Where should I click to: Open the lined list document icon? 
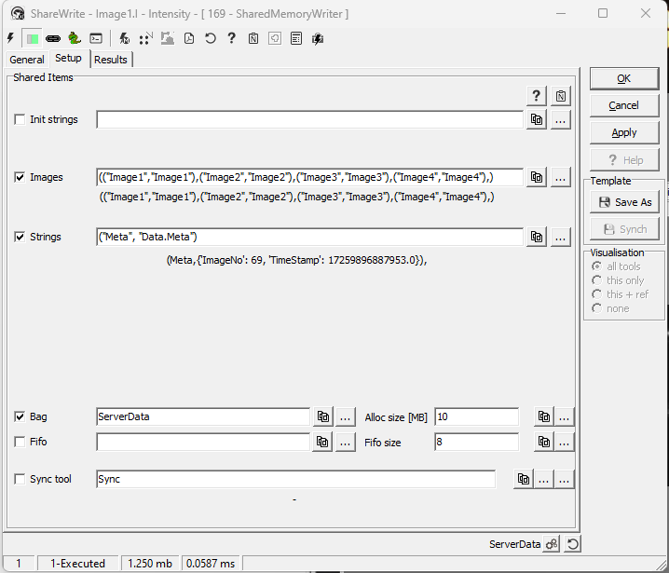click(x=296, y=39)
